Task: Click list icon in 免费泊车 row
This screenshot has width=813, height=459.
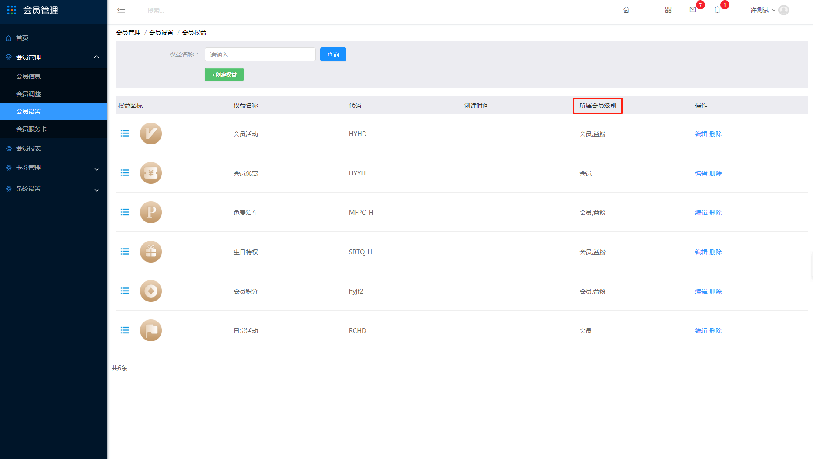Action: [125, 212]
